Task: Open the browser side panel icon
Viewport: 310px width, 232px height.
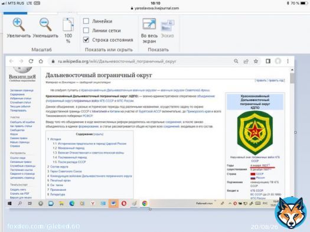Action: (x=268, y=61)
